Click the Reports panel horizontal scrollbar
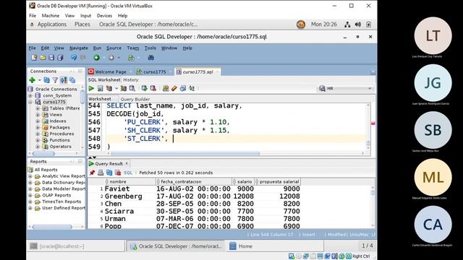463x260 pixels. pos(52,227)
